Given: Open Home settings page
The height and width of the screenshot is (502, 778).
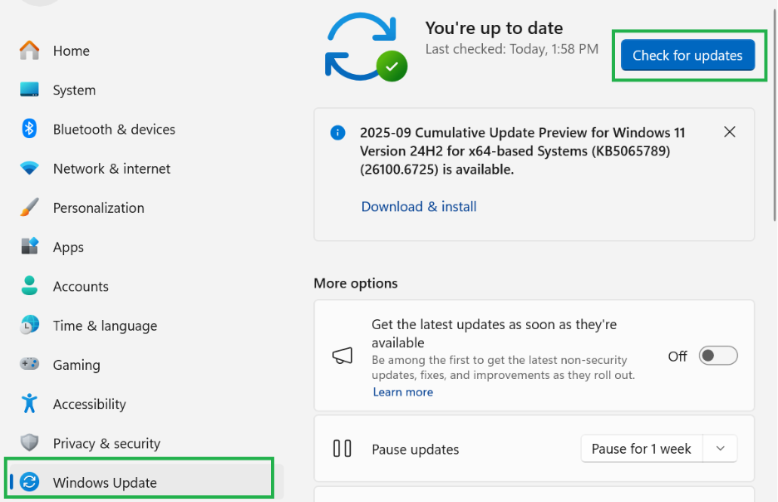Looking at the screenshot, I should point(71,51).
